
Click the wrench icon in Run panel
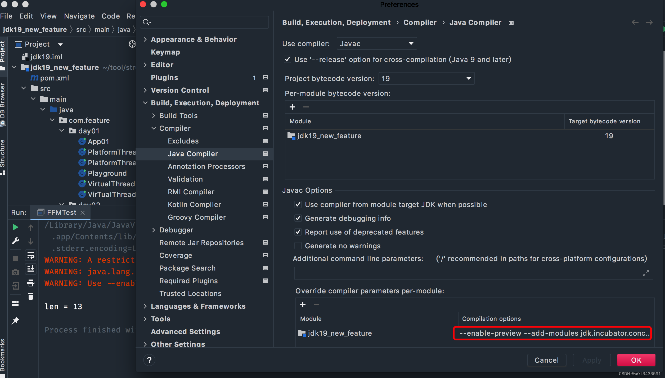(x=15, y=241)
